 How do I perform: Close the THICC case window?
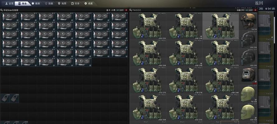(x=256, y=10)
